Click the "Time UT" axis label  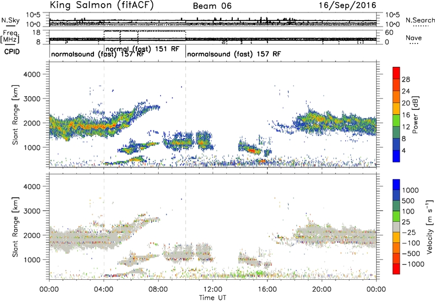point(213,298)
